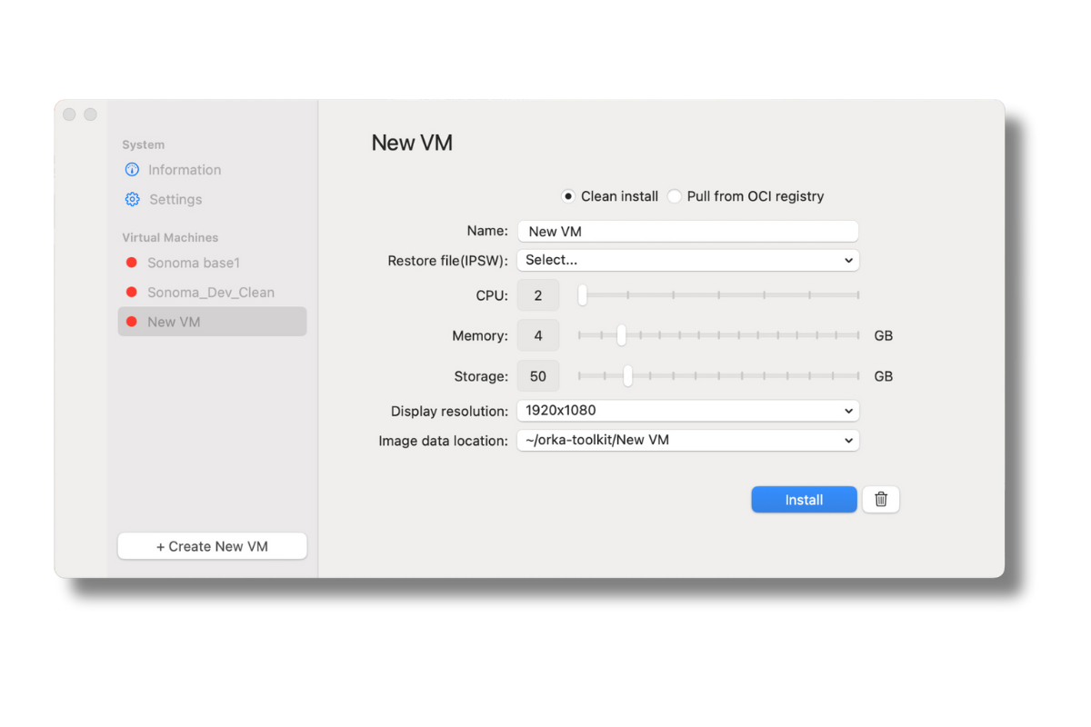Click into the Name text field

click(688, 232)
